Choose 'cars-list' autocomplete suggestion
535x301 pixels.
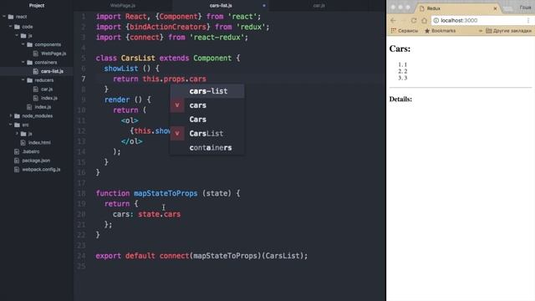(x=207, y=91)
